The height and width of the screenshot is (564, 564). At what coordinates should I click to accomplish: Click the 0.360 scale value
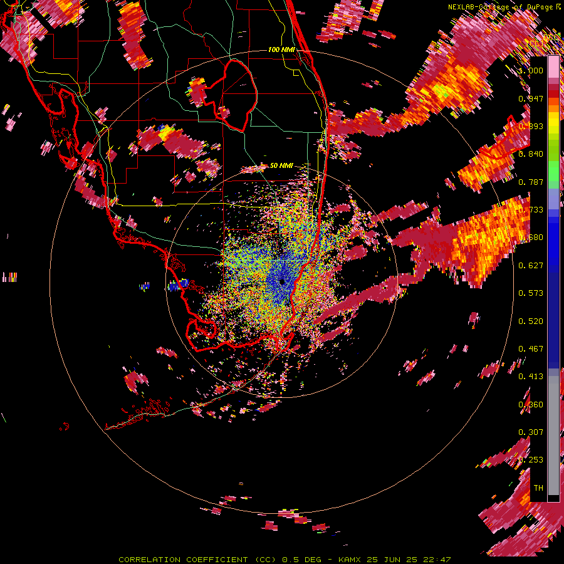531,405
